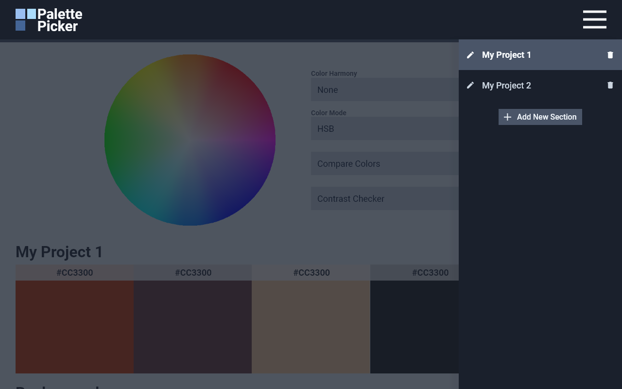The height and width of the screenshot is (389, 622).
Task: Click the Add New Section button
Action: pyautogui.click(x=540, y=117)
